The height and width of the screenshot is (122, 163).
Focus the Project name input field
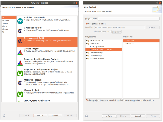(129, 19)
